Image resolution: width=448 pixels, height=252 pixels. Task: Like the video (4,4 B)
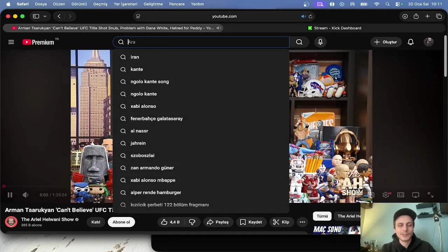click(170, 222)
